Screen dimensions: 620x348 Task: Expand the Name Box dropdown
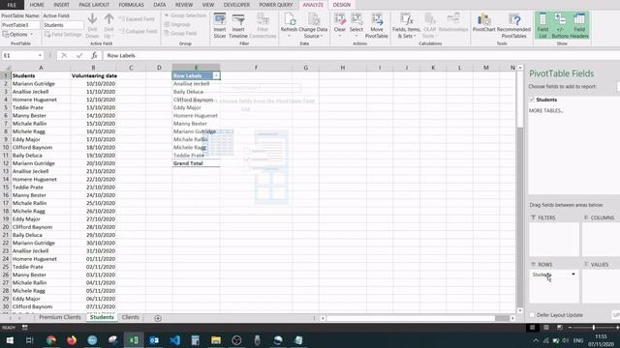pyautogui.click(x=40, y=56)
